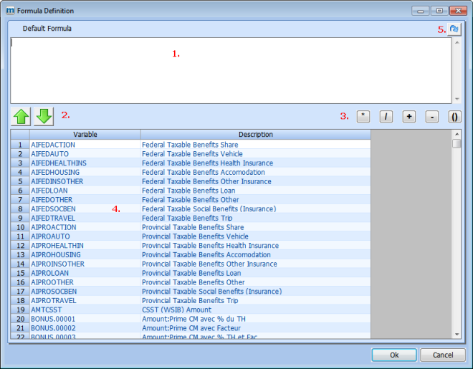Click description Provincial Taxable Benefits Loan
Screen dimensions: 473x369
(191, 273)
